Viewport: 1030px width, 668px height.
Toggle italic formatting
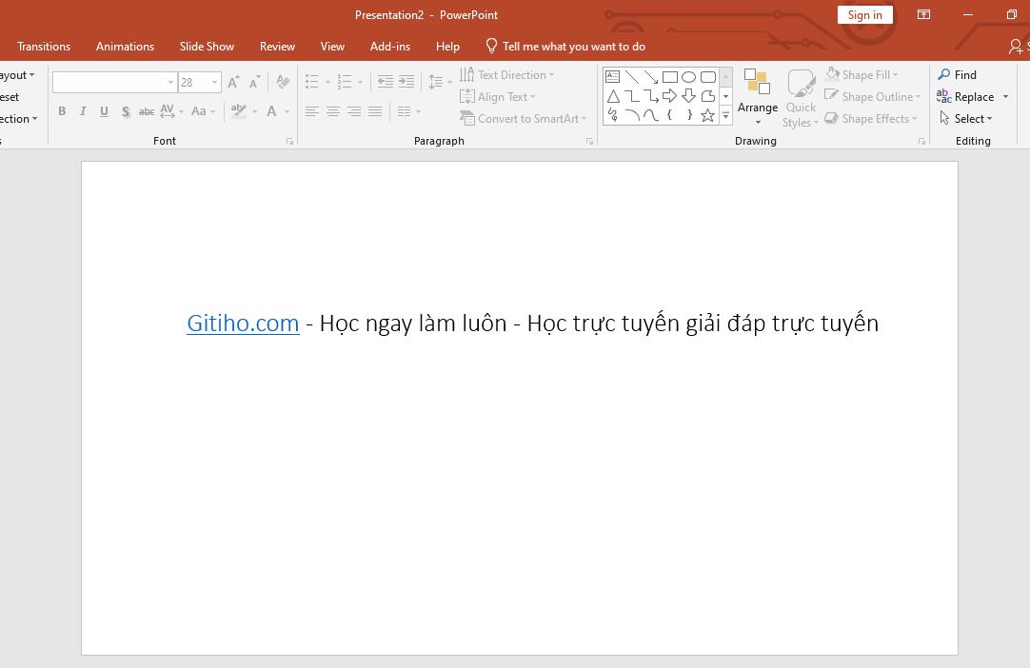[x=83, y=111]
